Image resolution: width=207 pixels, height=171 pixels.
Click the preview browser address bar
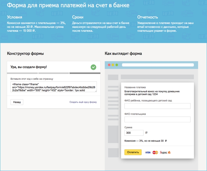pyautogui.click(x=157, y=65)
